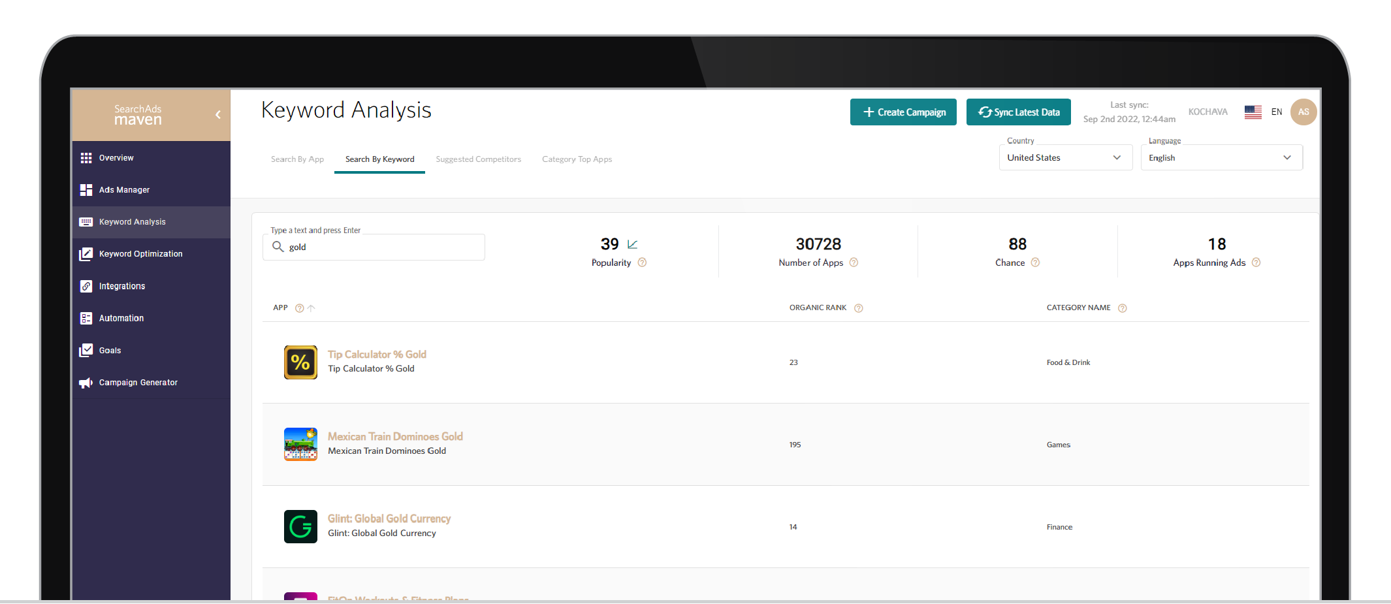The image size is (1391, 604).
Task: Click the Overview grid icon
Action: [86, 158]
